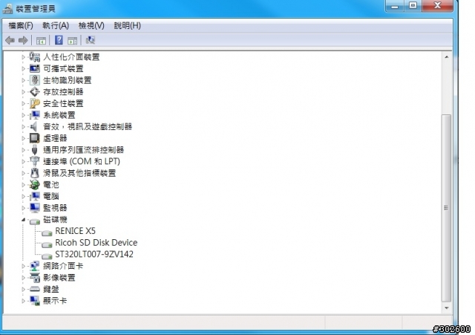Expand the 電池 tree node

[23, 185]
